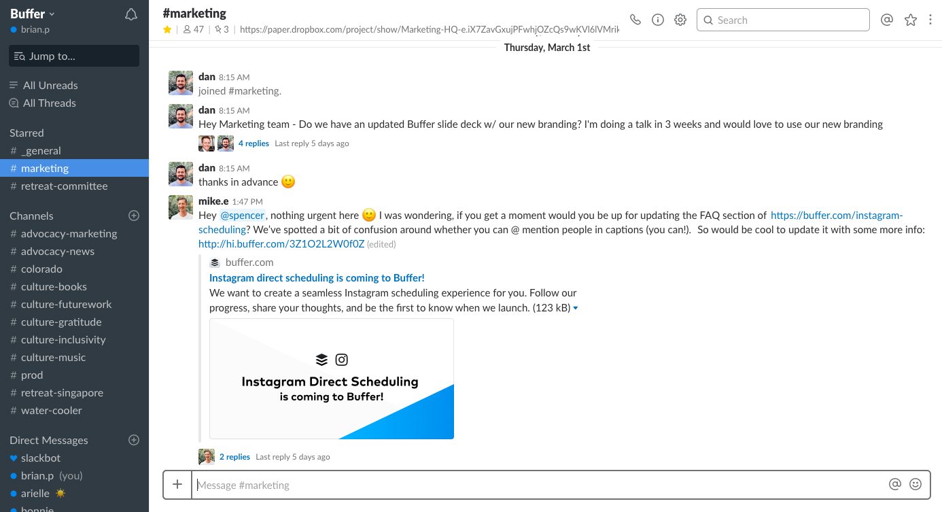This screenshot has width=942, height=512.
Task: View recent mentions using the @ icon
Action: tap(887, 20)
